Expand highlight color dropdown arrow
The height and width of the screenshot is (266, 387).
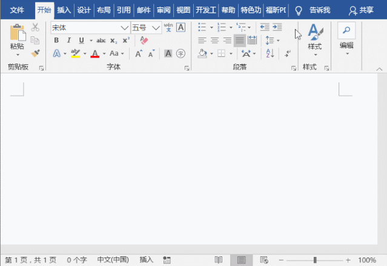point(85,53)
